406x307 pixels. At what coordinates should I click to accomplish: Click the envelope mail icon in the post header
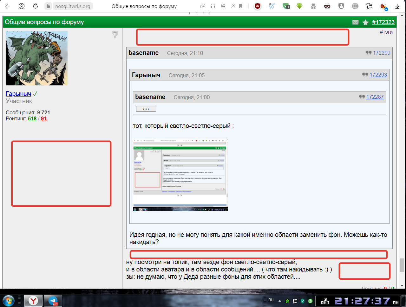355,22
